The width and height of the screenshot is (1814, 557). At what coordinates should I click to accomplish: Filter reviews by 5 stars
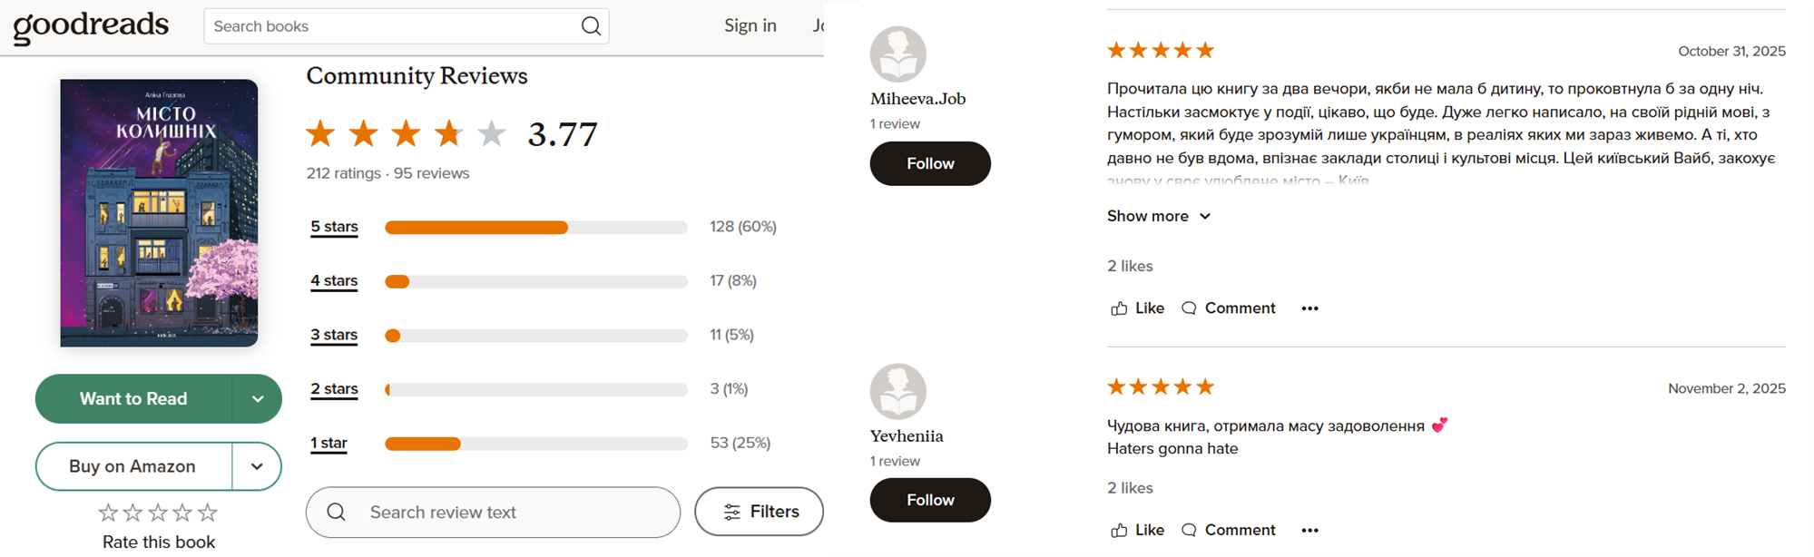pos(334,227)
